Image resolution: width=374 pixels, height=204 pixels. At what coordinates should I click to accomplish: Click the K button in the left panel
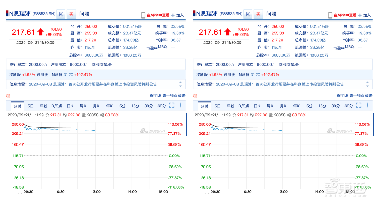click(61, 14)
